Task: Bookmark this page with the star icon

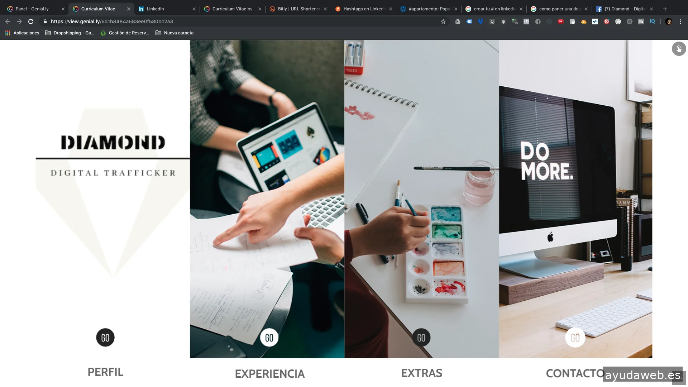Action: 443,21
